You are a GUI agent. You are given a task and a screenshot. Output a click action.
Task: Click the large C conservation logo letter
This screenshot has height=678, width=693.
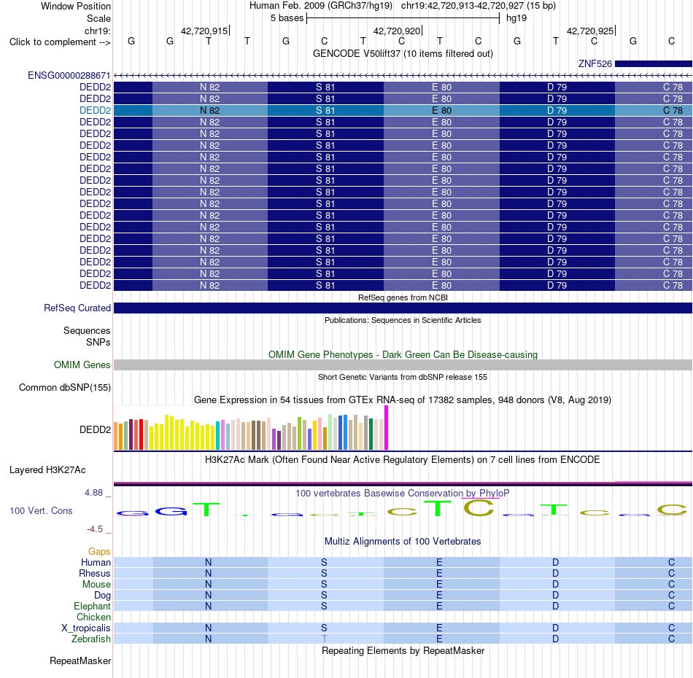[x=479, y=507]
